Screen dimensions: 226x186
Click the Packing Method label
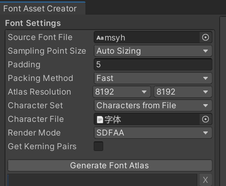pyautogui.click(x=40, y=78)
